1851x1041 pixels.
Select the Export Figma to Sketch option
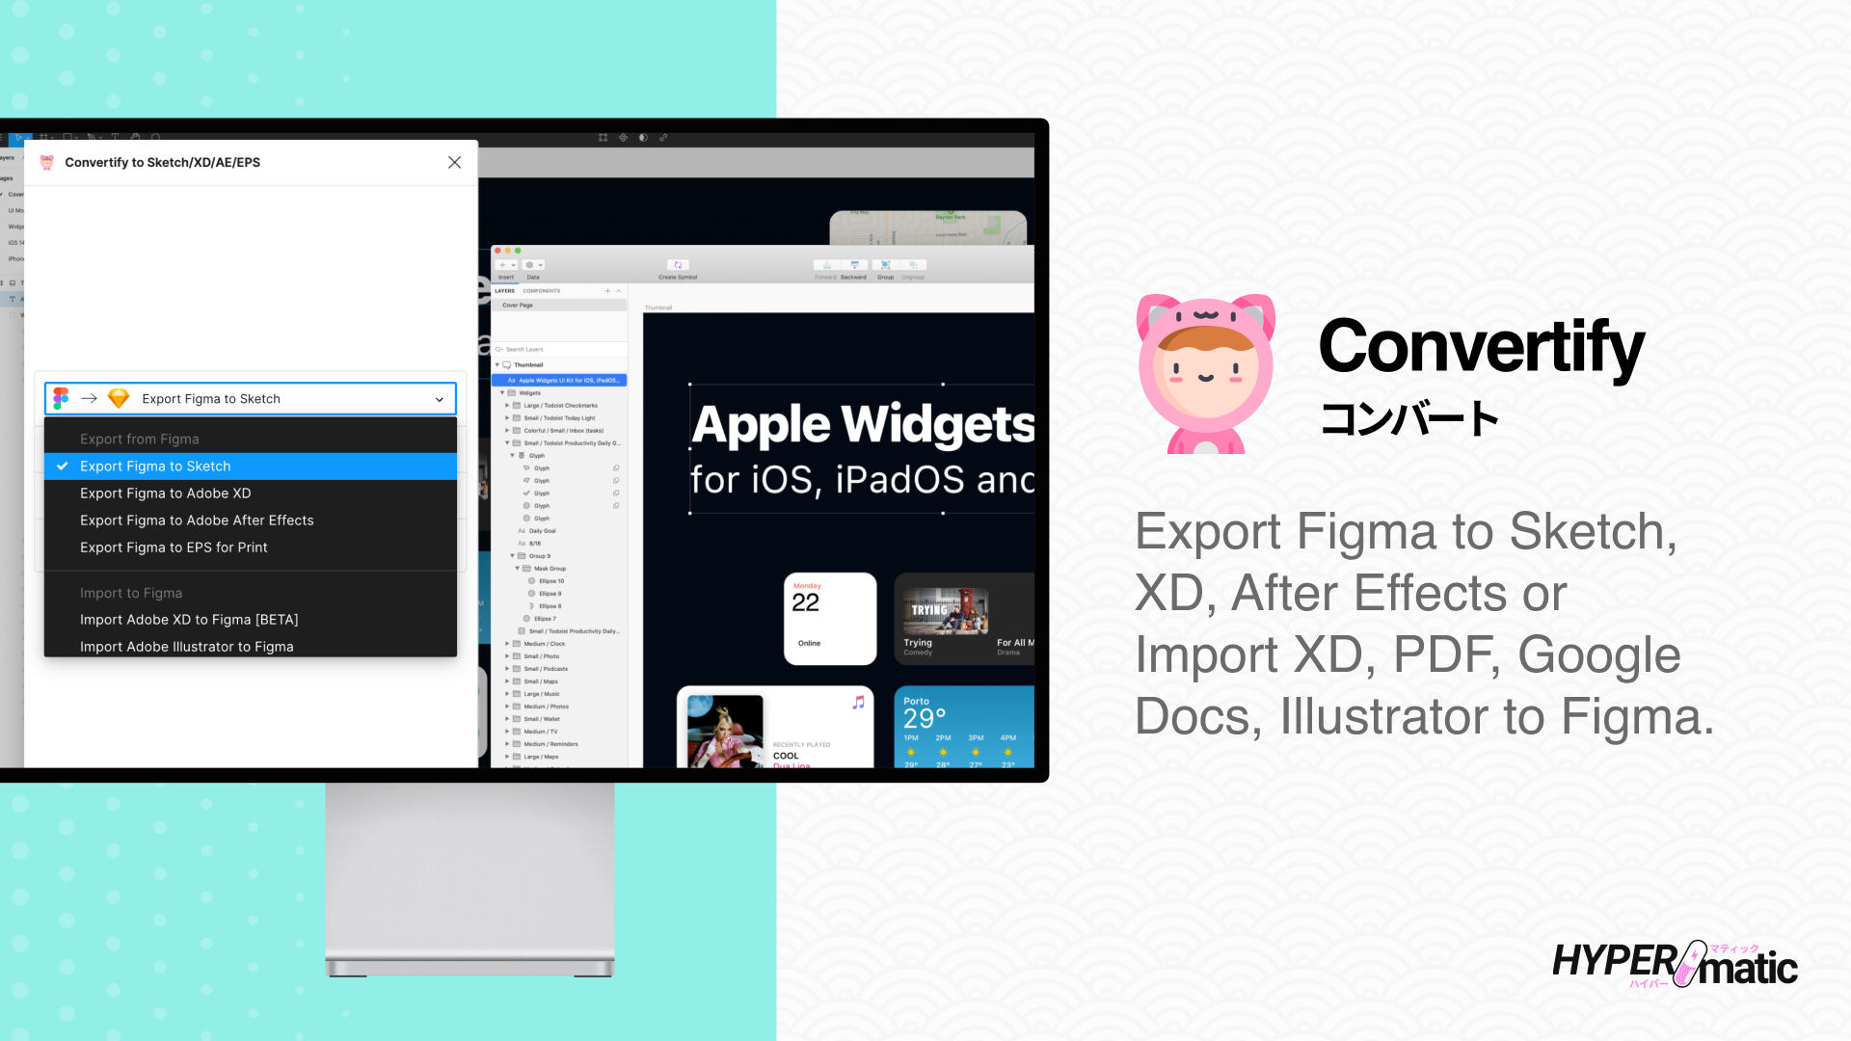pyautogui.click(x=249, y=466)
